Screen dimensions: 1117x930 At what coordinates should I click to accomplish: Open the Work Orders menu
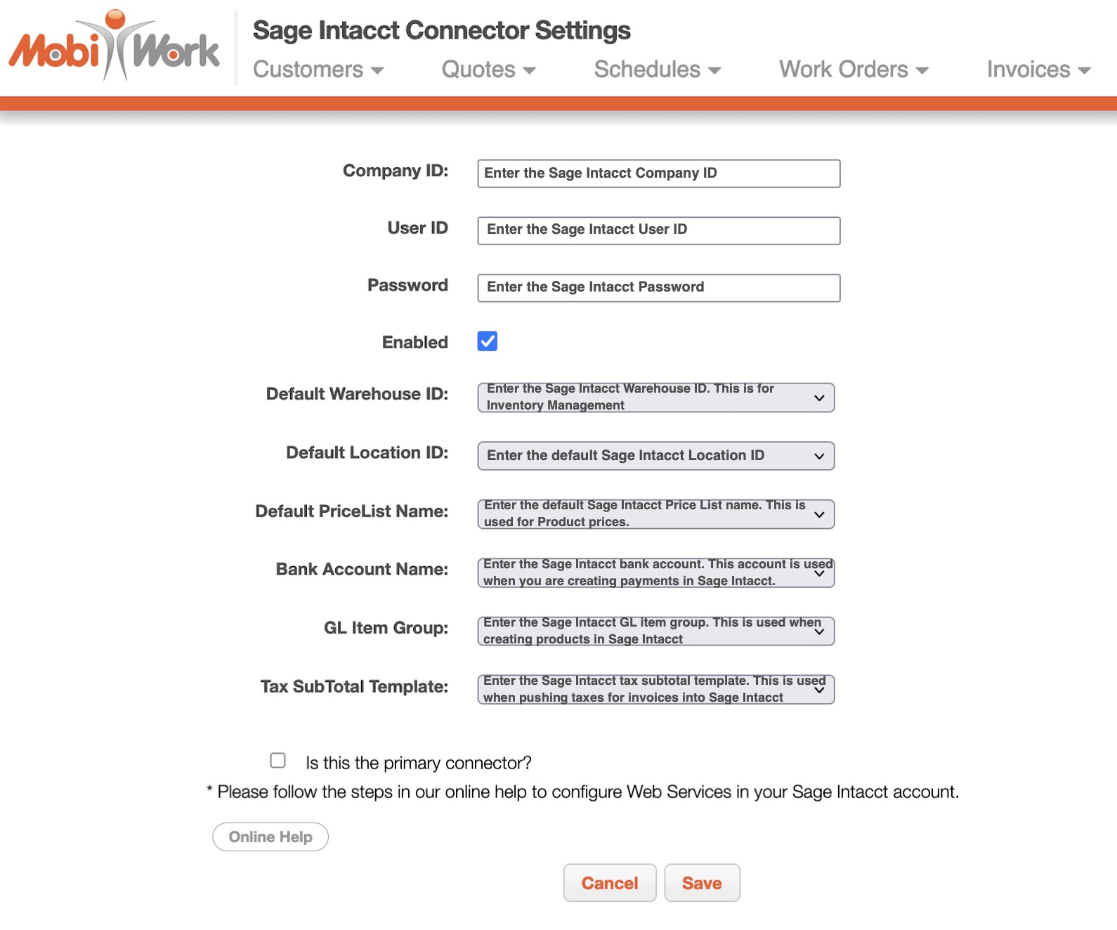(853, 70)
